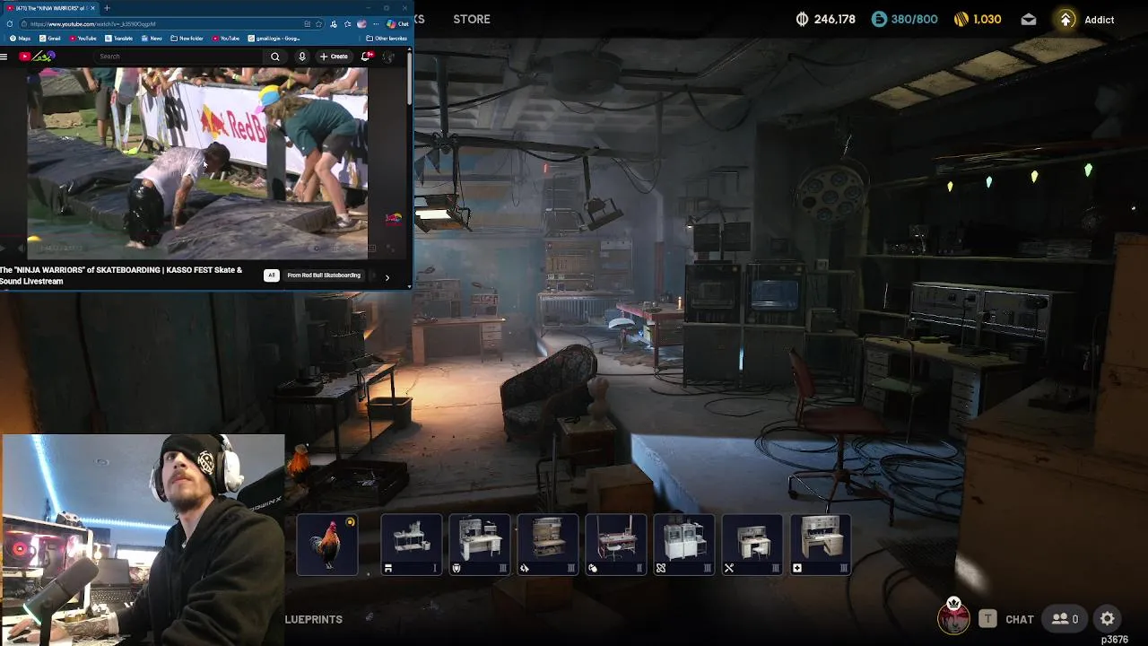This screenshot has height=646, width=1148.
Task: Open the Translate bookmark
Action: [x=118, y=39]
